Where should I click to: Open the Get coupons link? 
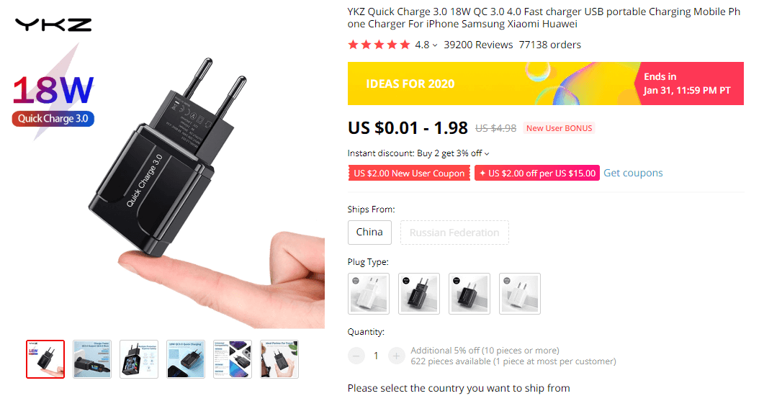coord(633,173)
